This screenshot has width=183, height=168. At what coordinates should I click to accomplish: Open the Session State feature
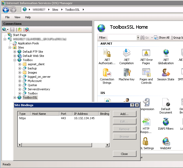pos(166,73)
